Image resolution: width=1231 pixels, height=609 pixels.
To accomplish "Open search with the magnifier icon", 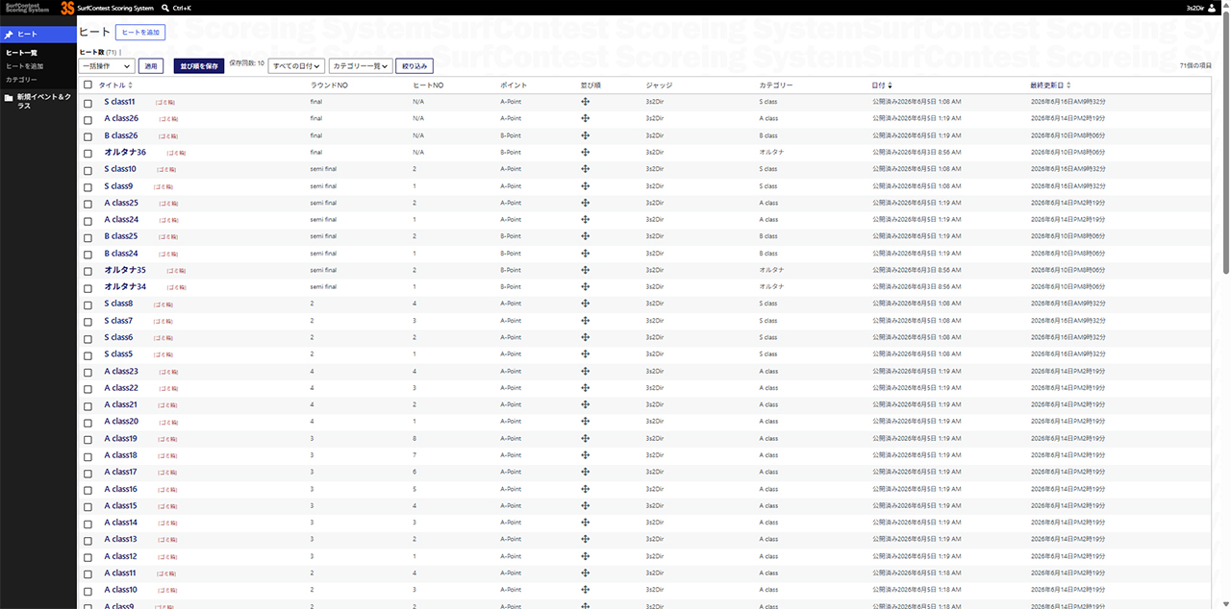I will click(164, 8).
